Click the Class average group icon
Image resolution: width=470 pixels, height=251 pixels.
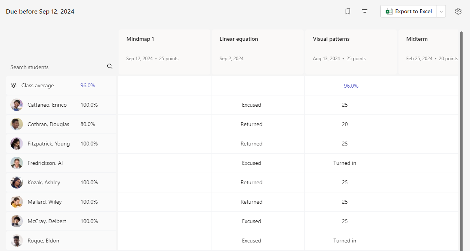pyautogui.click(x=14, y=86)
